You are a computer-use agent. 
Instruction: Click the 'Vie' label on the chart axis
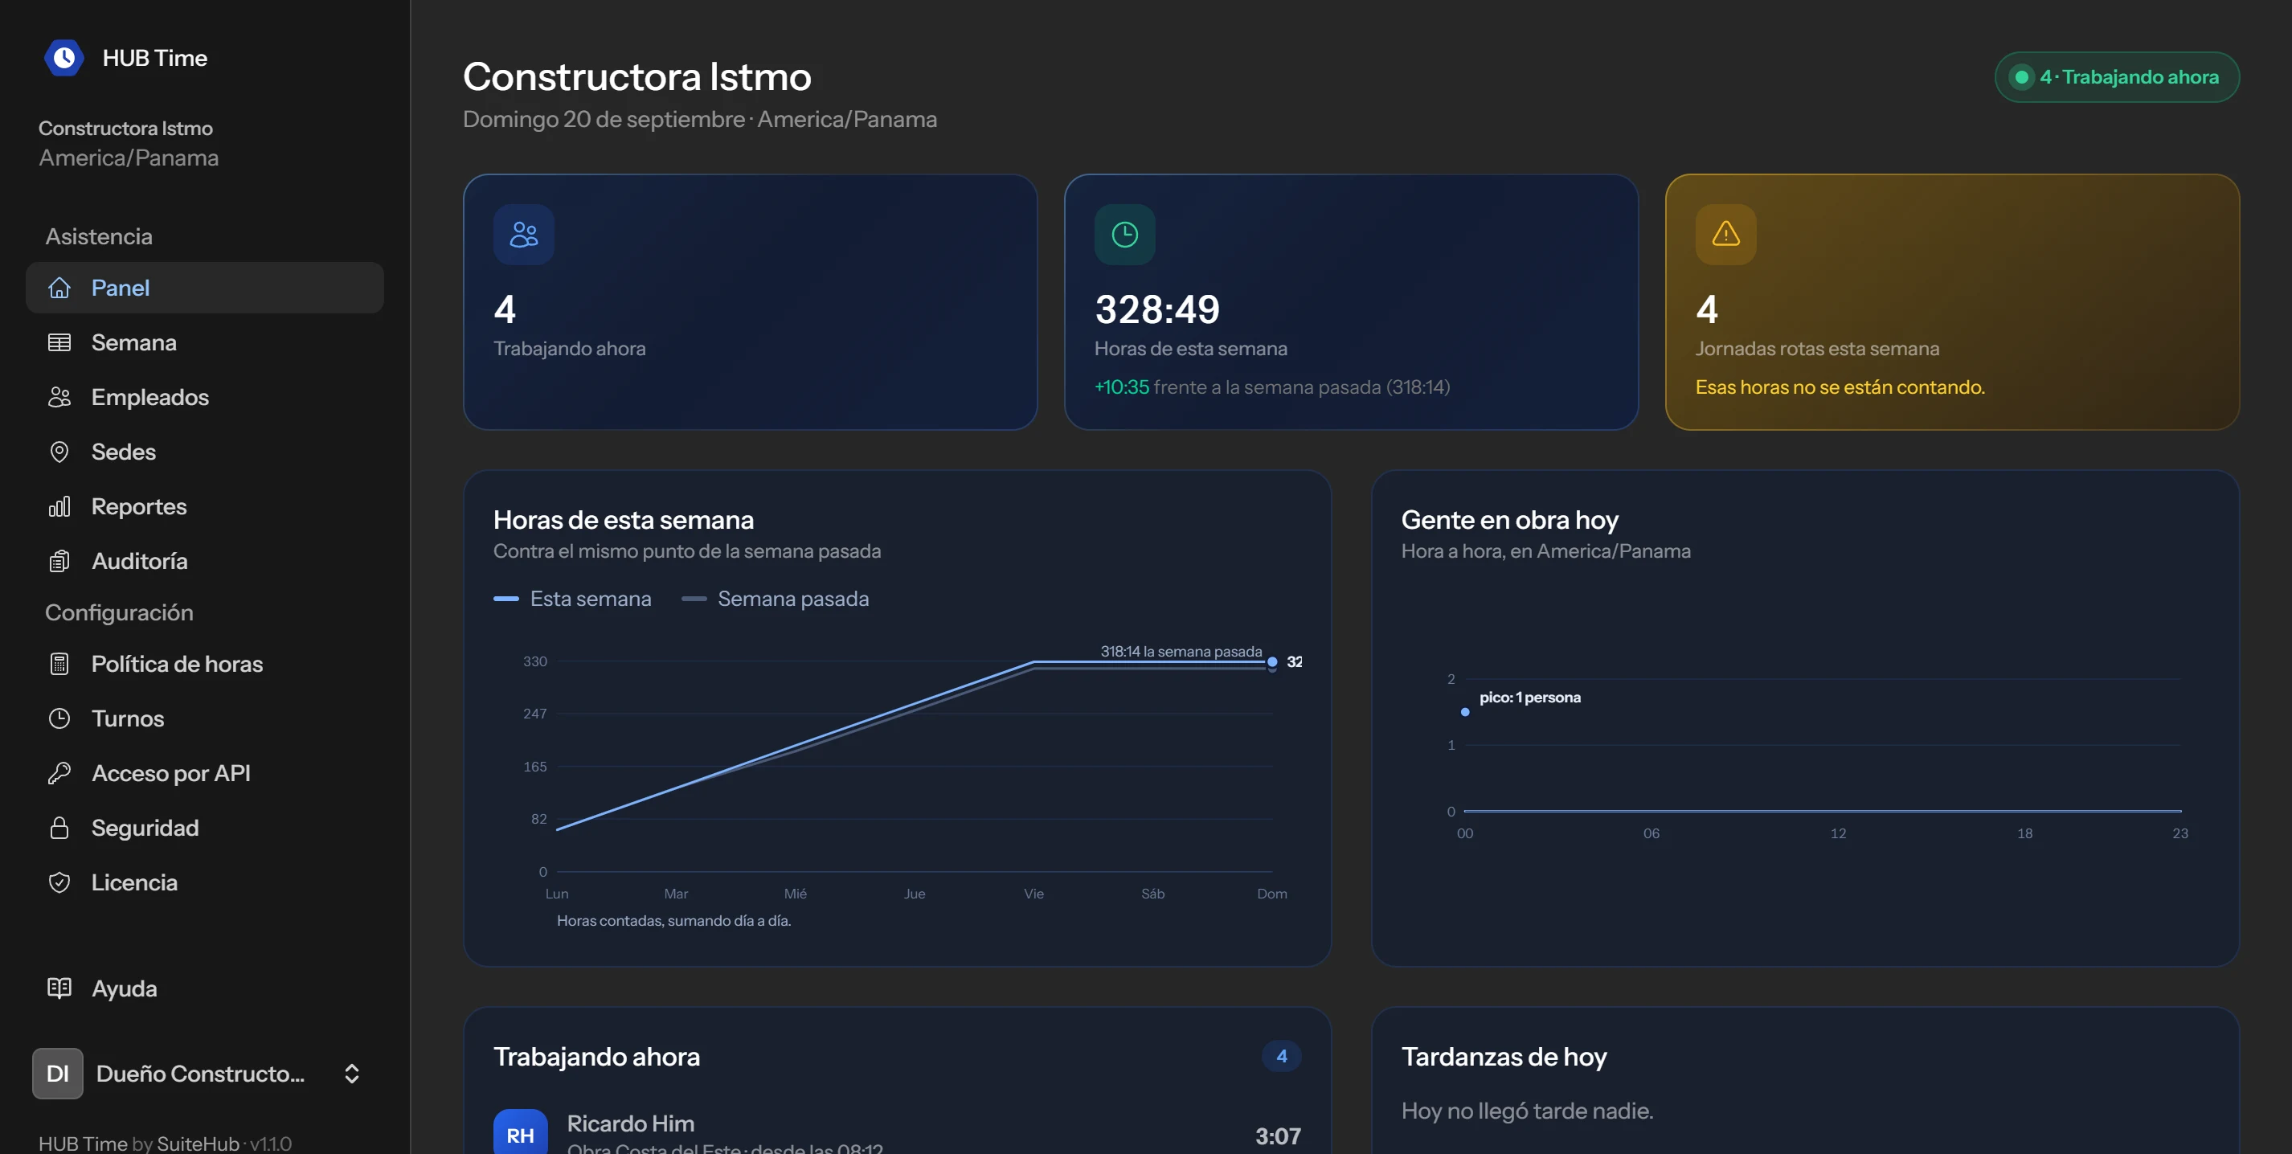[1033, 894]
